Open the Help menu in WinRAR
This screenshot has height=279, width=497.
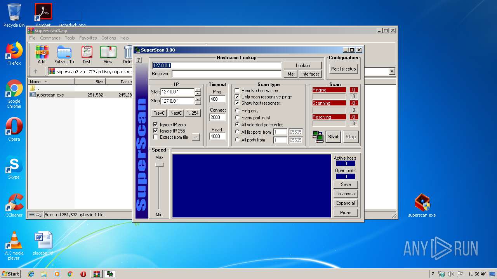pos(124,38)
